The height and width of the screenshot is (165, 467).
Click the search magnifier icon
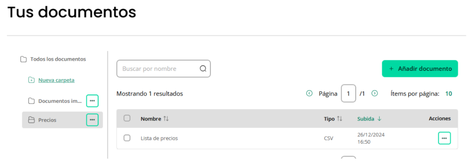click(203, 69)
